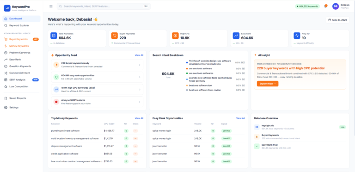Go to Buyer Keywords in the sidebar

[22, 39]
